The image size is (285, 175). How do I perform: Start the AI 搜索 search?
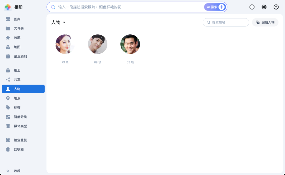pyautogui.click(x=215, y=7)
